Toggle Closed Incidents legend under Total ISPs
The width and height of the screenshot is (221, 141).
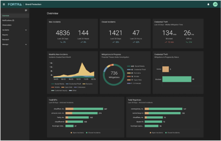coord(93,133)
